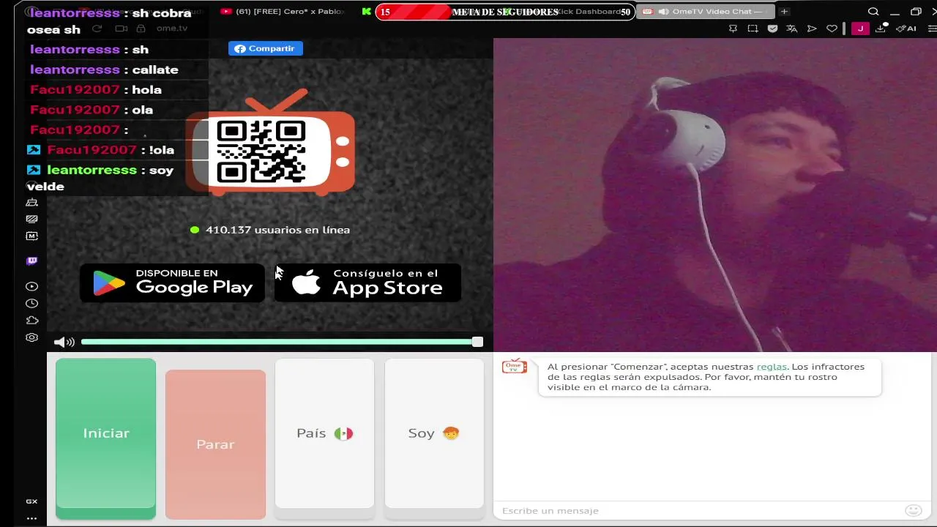
Task: Open the Google Play download badge
Action: [172, 283]
